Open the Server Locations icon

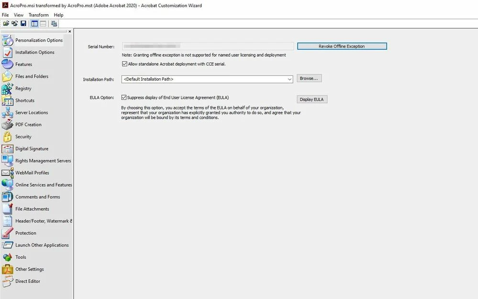pos(7,113)
